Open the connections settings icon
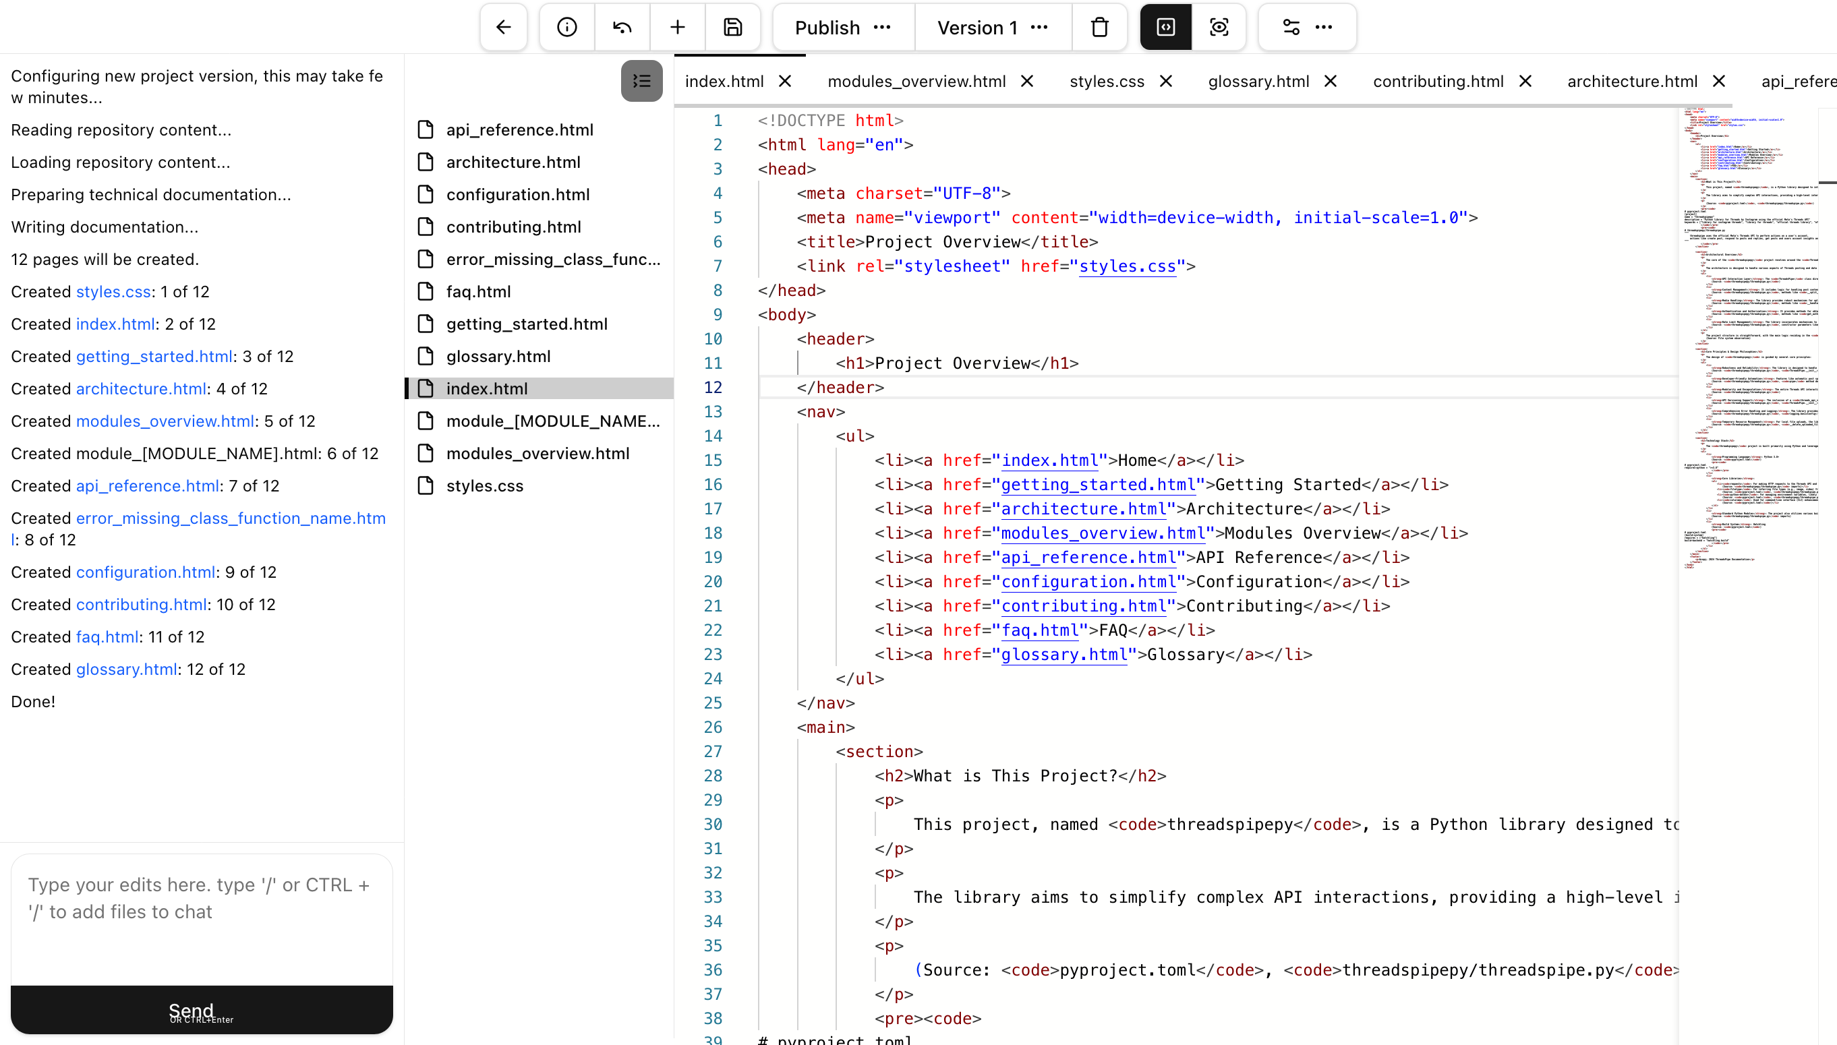 click(x=1290, y=26)
